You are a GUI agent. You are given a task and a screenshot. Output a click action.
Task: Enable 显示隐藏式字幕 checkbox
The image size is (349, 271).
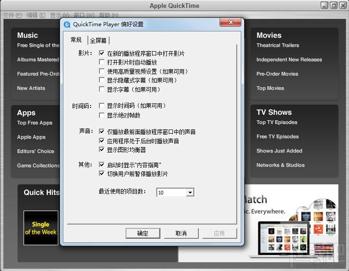[x=102, y=80]
